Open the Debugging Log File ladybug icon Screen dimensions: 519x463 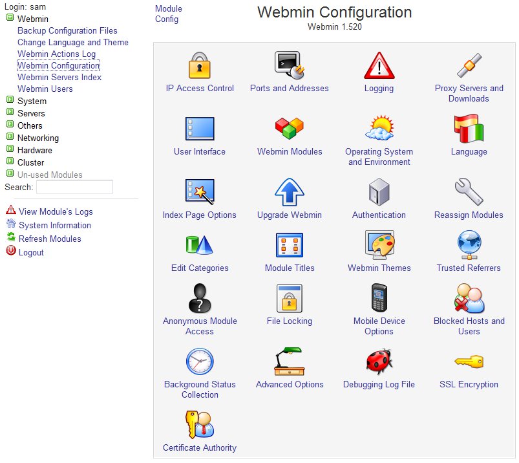379,361
